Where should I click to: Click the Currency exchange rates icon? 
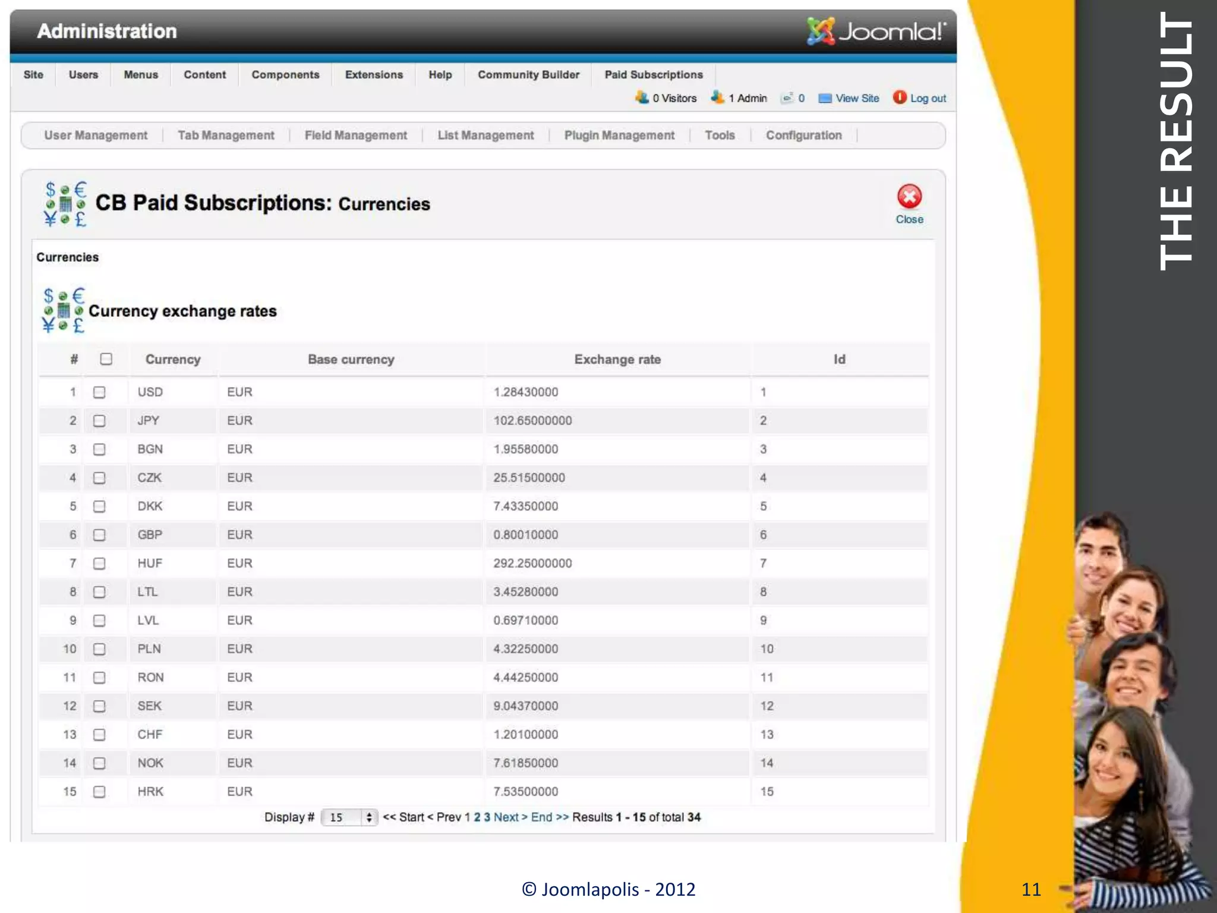click(x=64, y=310)
